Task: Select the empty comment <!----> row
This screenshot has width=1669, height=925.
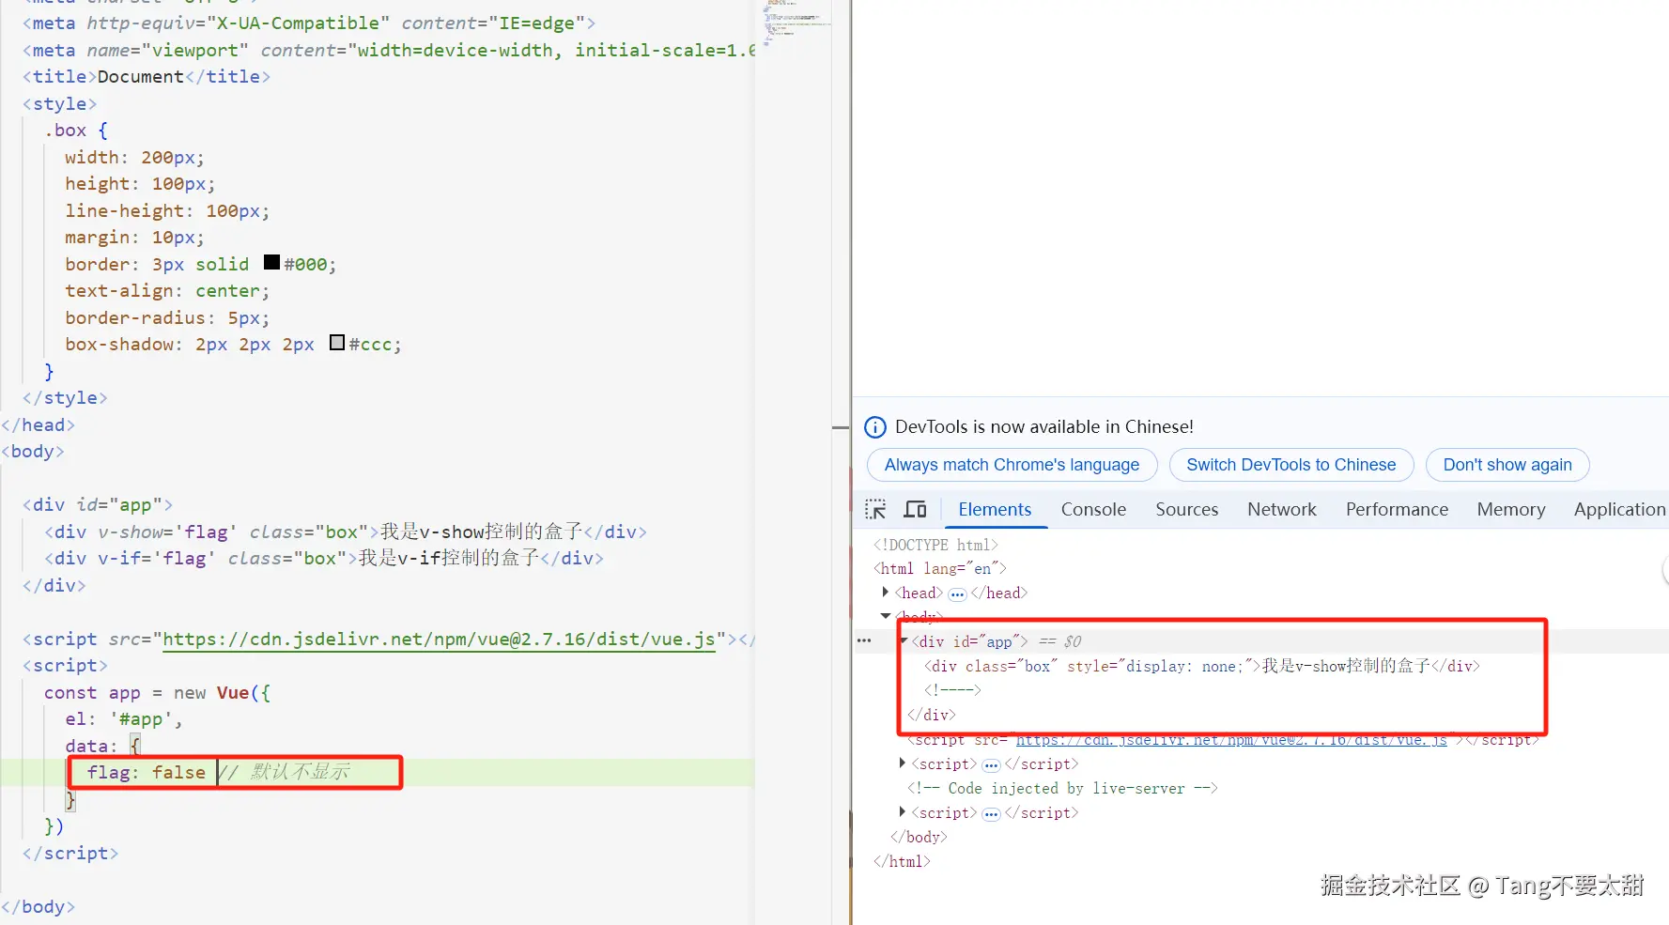Action: coord(952,690)
